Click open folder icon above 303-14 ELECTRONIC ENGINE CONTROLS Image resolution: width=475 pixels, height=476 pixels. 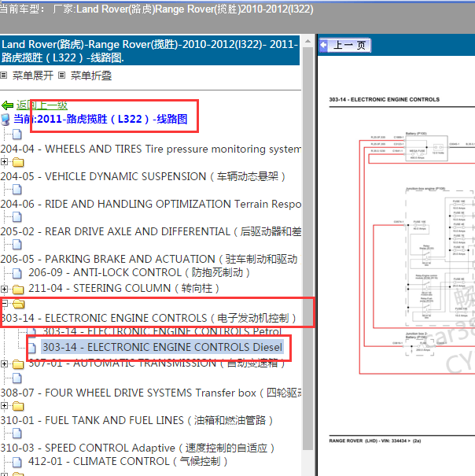pyautogui.click(x=19, y=304)
